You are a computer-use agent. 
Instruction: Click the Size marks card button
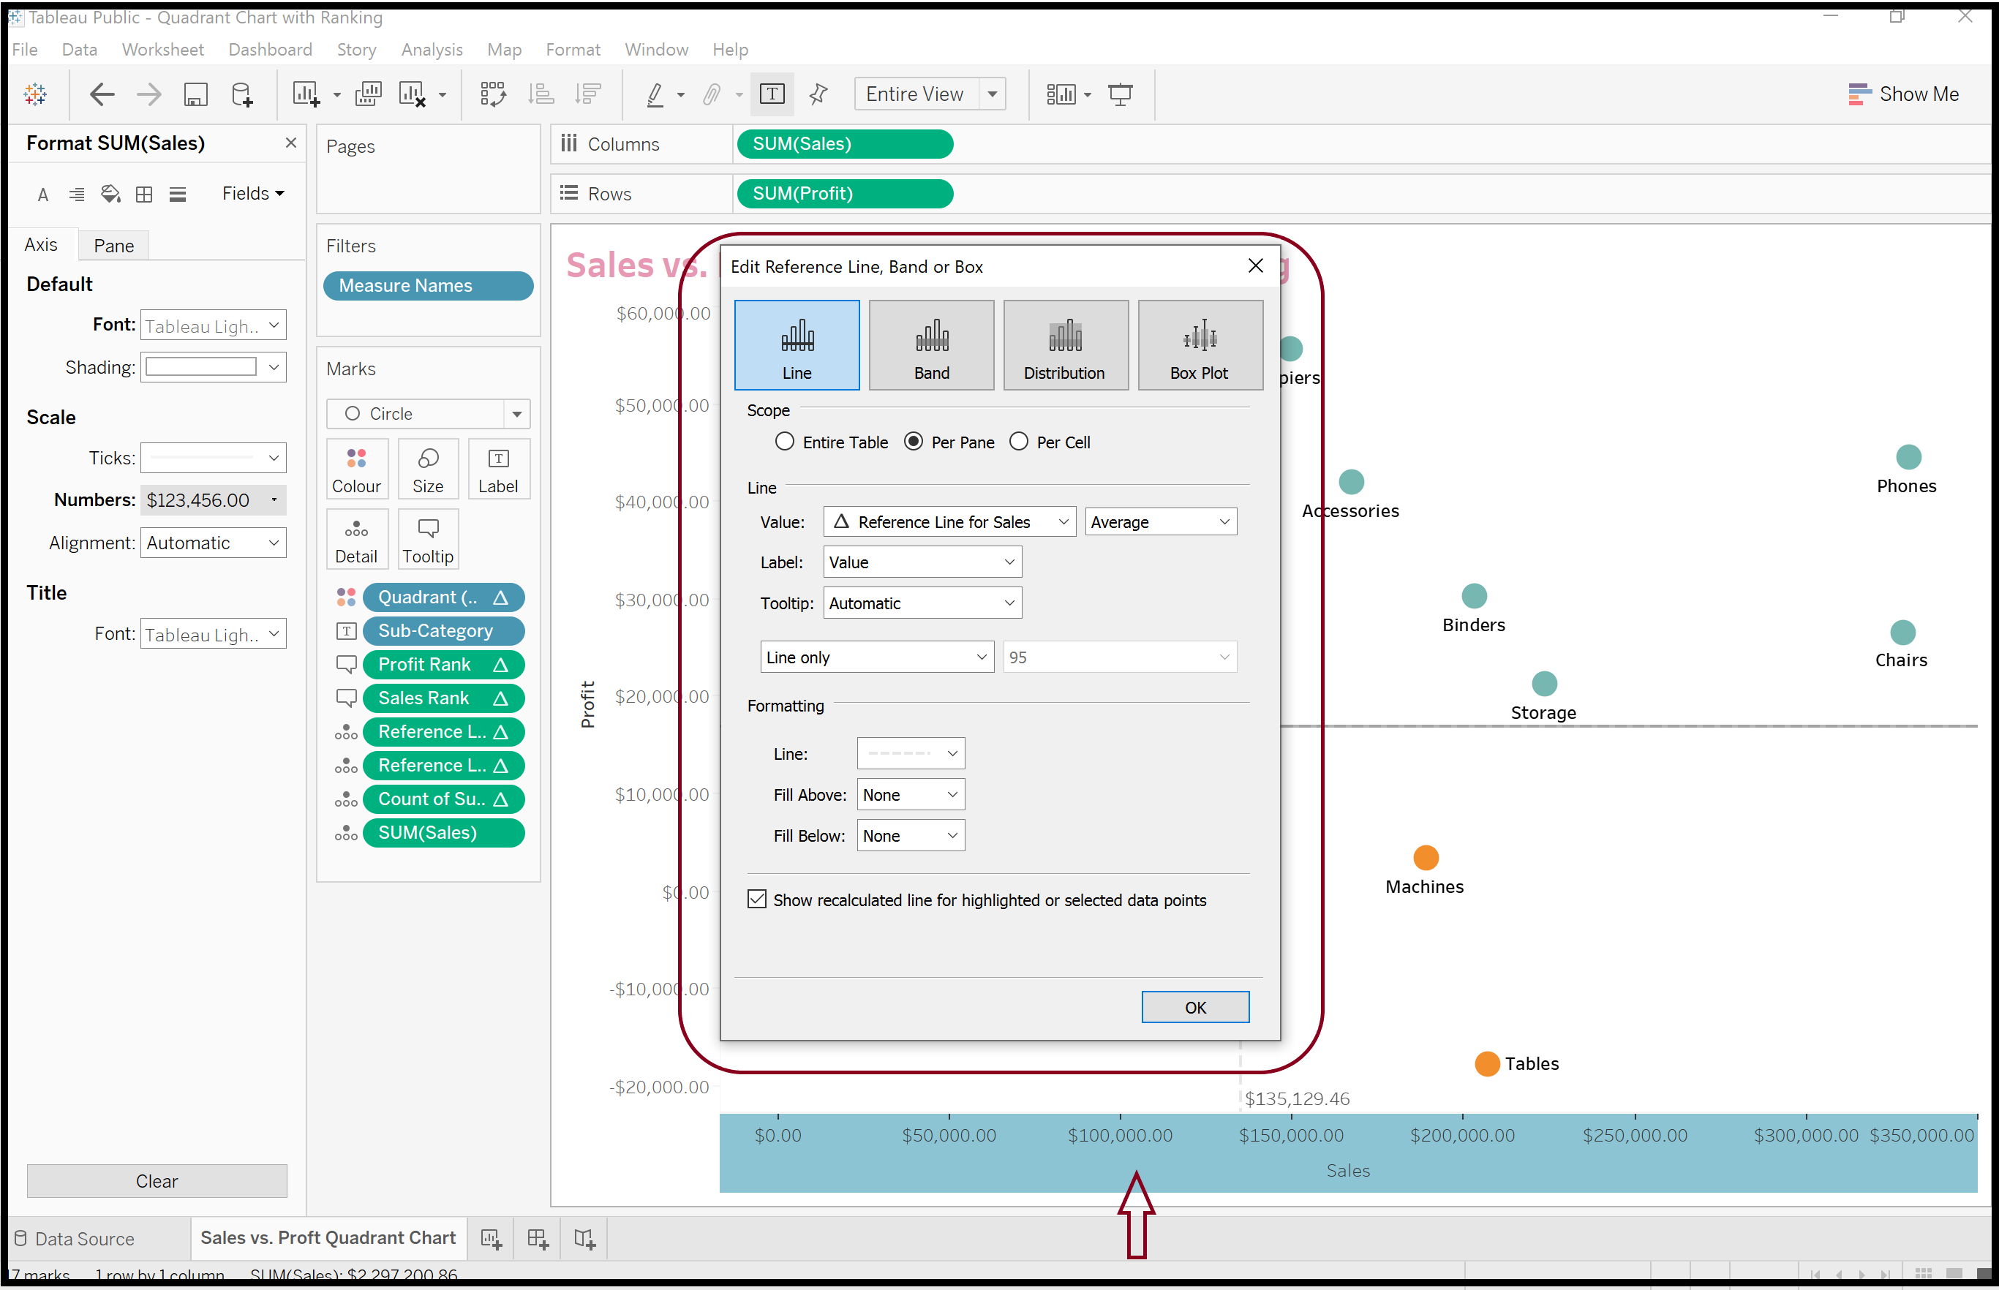(x=428, y=470)
